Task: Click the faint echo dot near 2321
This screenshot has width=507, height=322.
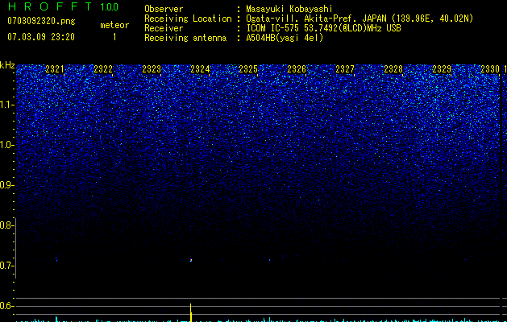Action: tap(56, 259)
